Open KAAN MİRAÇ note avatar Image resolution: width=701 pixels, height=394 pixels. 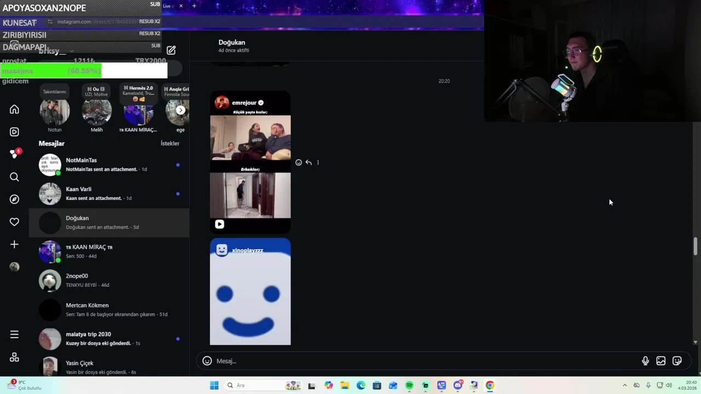click(139, 113)
